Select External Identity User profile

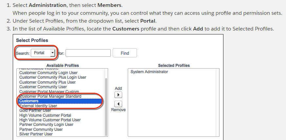38,106
